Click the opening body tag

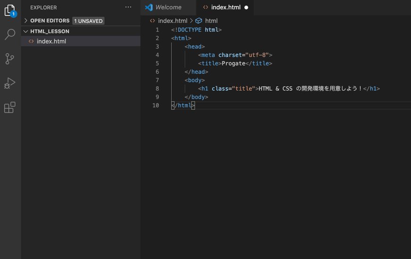tap(195, 80)
